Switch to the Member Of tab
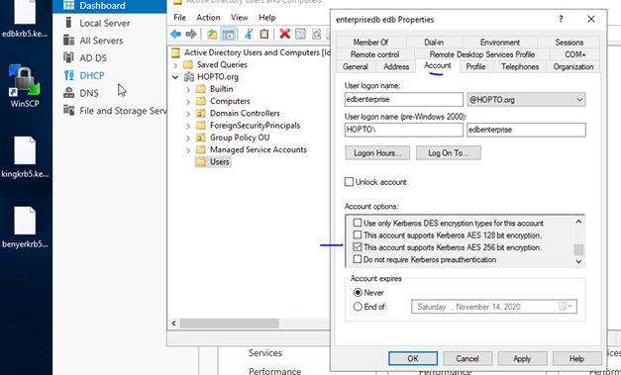 point(370,43)
